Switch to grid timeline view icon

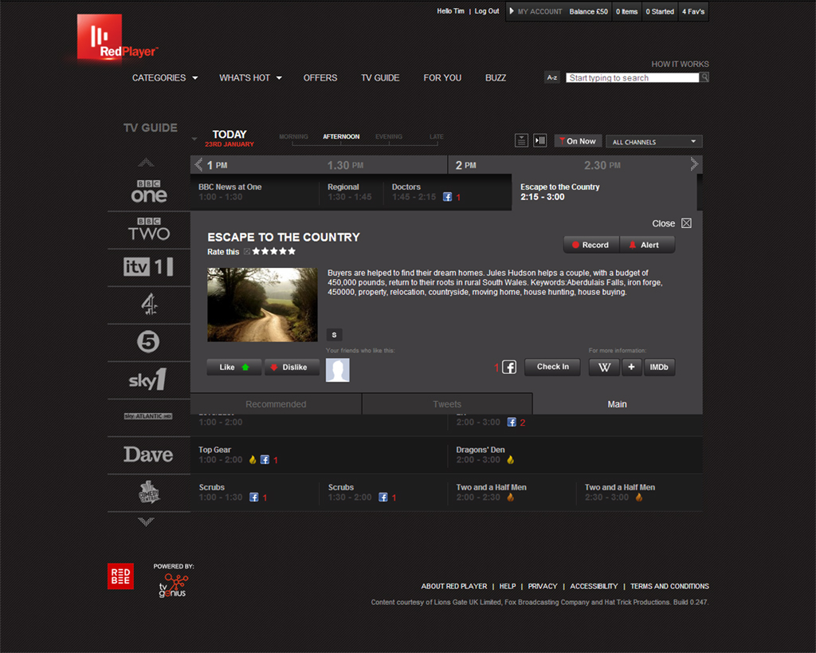pyautogui.click(x=540, y=140)
